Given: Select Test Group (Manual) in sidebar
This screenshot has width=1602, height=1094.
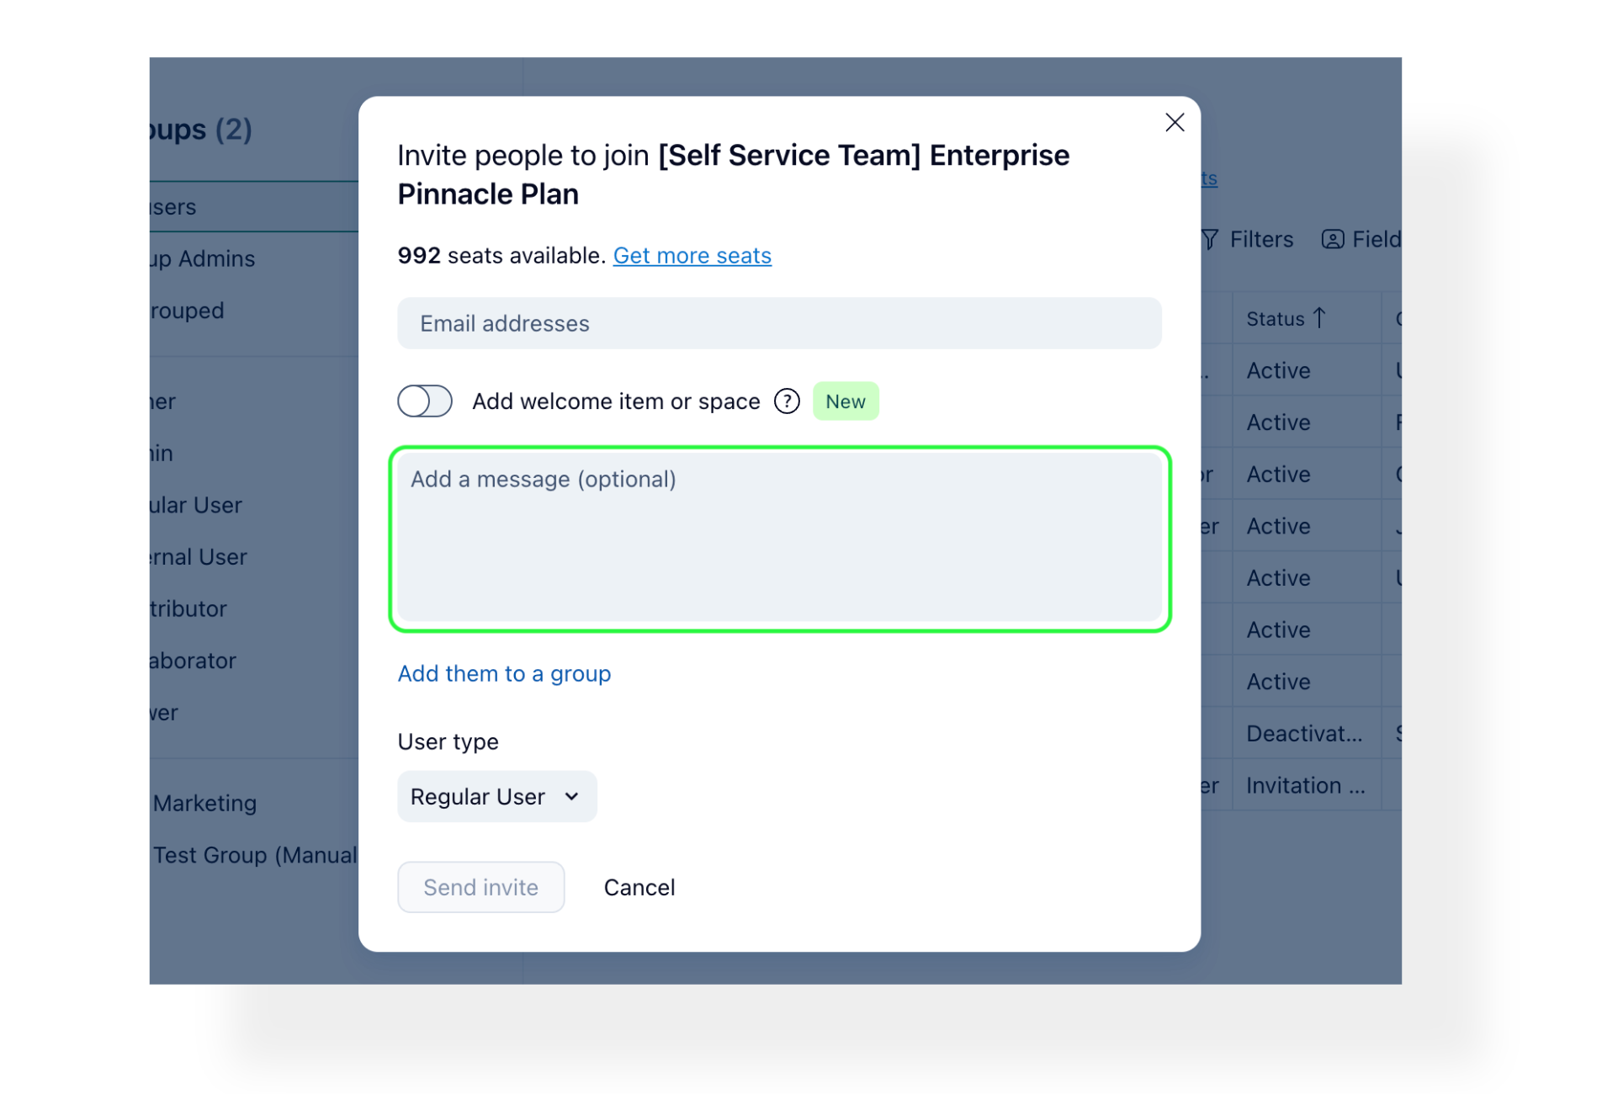Looking at the screenshot, I should 255,855.
